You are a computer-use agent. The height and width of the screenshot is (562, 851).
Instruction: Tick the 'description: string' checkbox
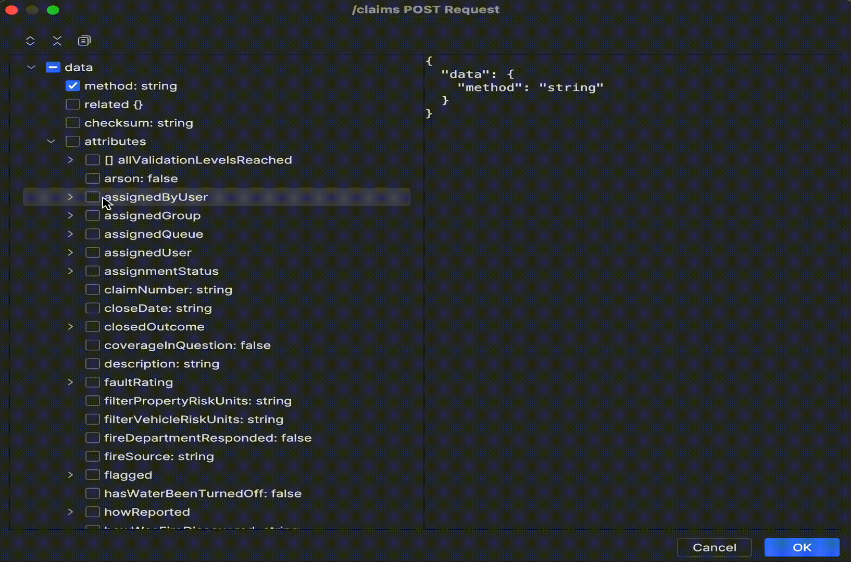[93, 364]
